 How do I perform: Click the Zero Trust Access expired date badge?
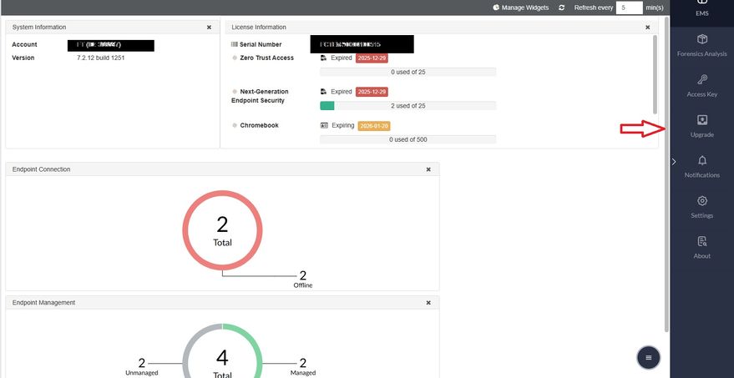click(372, 58)
